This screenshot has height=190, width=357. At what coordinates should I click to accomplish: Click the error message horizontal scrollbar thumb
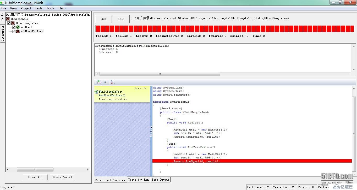click(160, 74)
